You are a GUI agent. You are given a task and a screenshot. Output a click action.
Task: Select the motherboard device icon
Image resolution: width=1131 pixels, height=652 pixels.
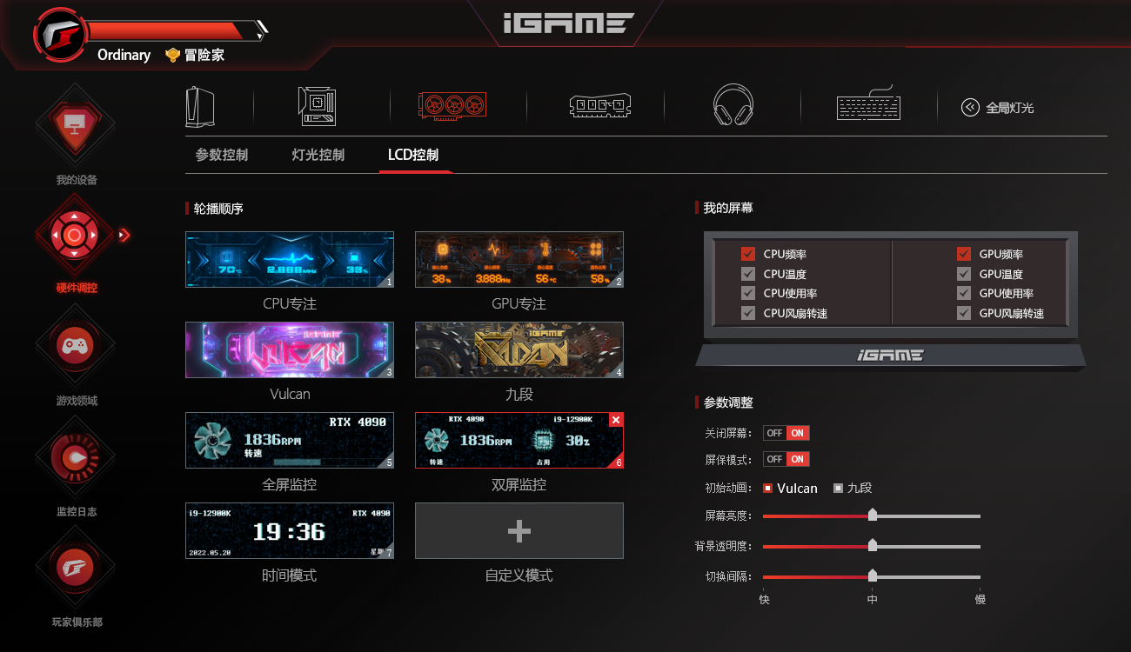pos(316,107)
